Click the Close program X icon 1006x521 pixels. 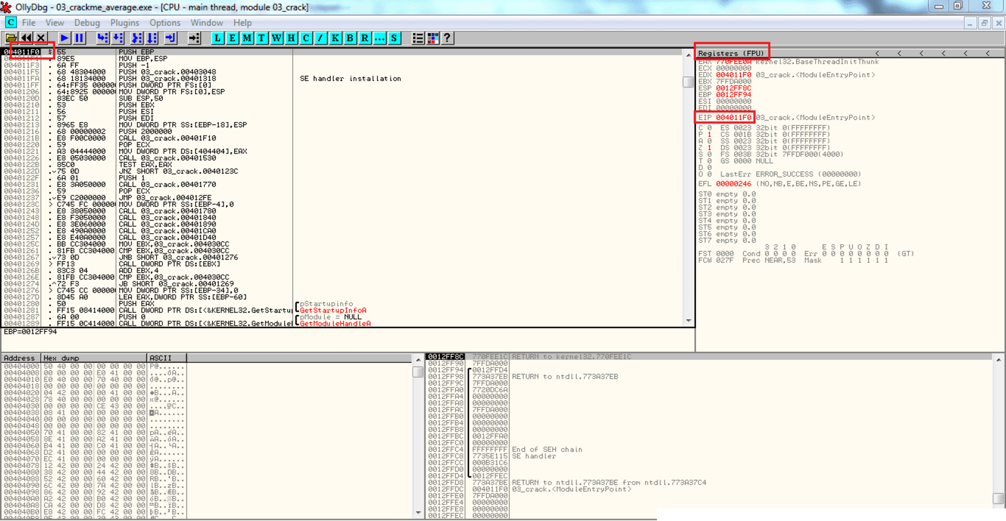click(x=41, y=38)
